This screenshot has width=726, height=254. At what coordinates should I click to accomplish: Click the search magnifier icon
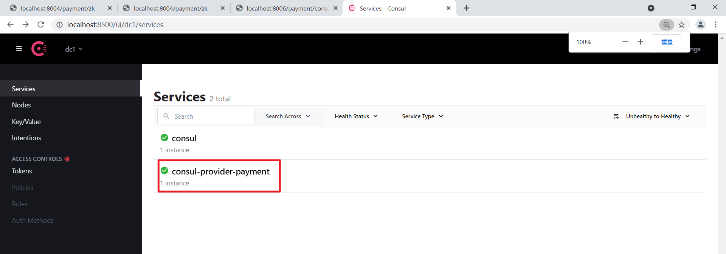[x=166, y=116]
